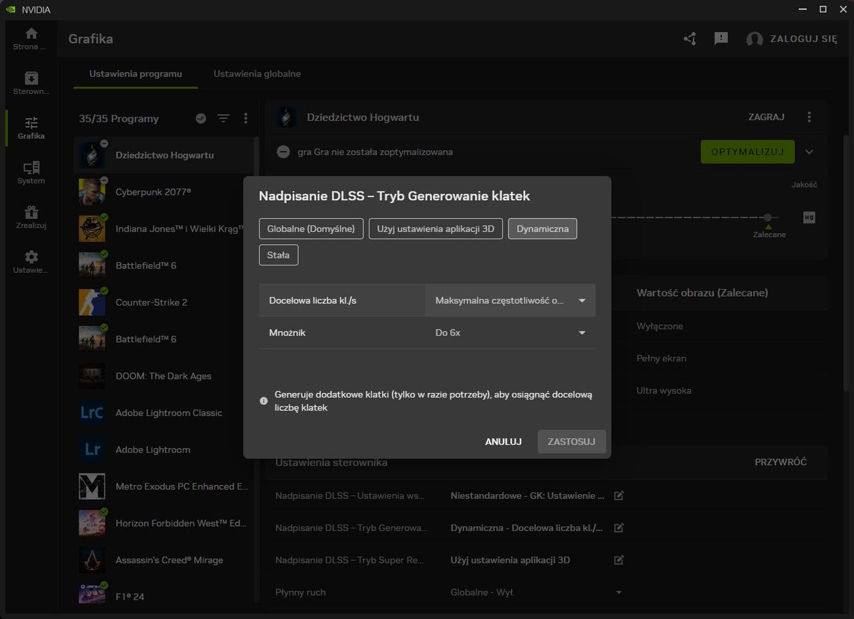854x619 pixels.
Task: Click the HQ quality slider end icon
Action: click(x=809, y=217)
